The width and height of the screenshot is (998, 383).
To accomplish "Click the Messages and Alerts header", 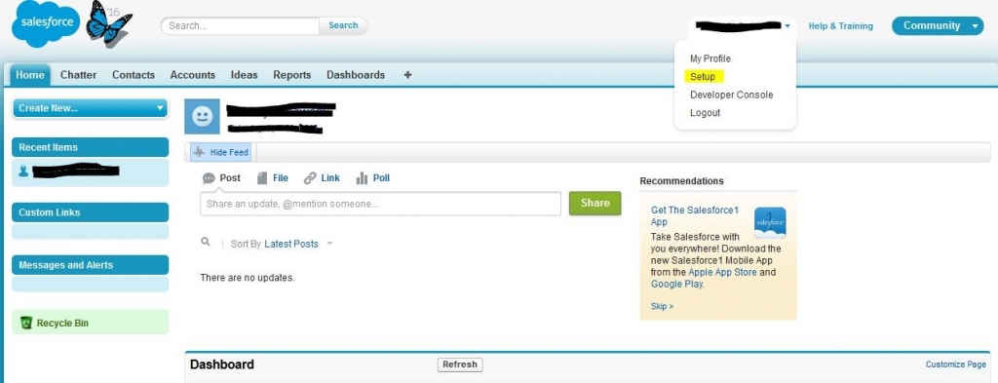I will click(90, 265).
